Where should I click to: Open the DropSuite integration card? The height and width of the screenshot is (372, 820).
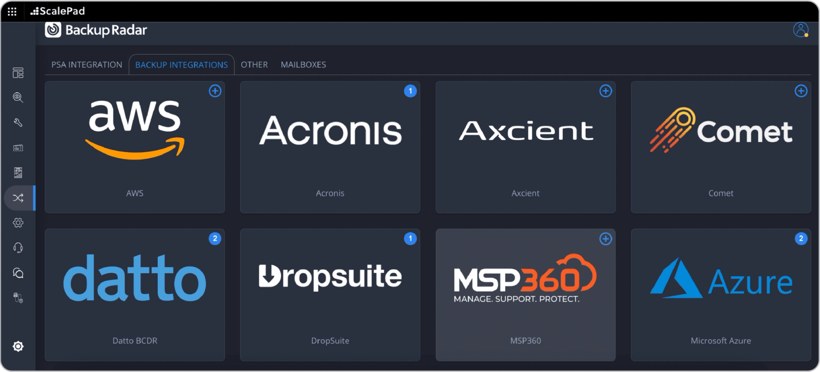tap(330, 295)
